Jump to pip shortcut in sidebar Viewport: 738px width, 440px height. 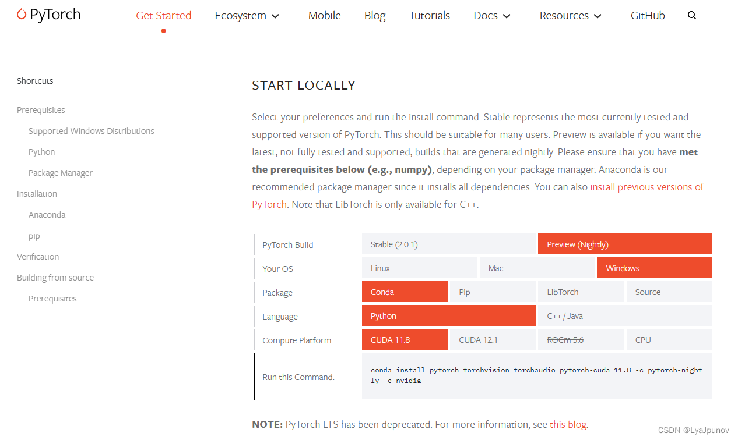34,236
